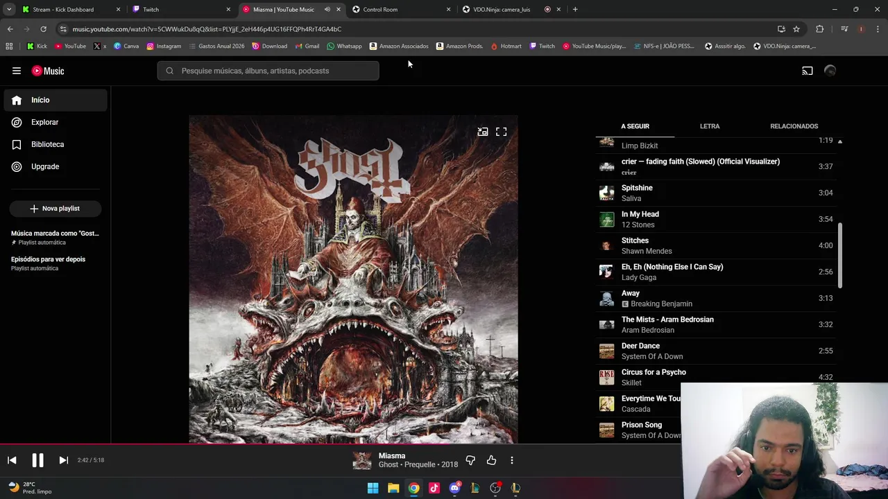Enable the miniplayer on the album art
Viewport: 888px width, 499px height.
(x=483, y=132)
